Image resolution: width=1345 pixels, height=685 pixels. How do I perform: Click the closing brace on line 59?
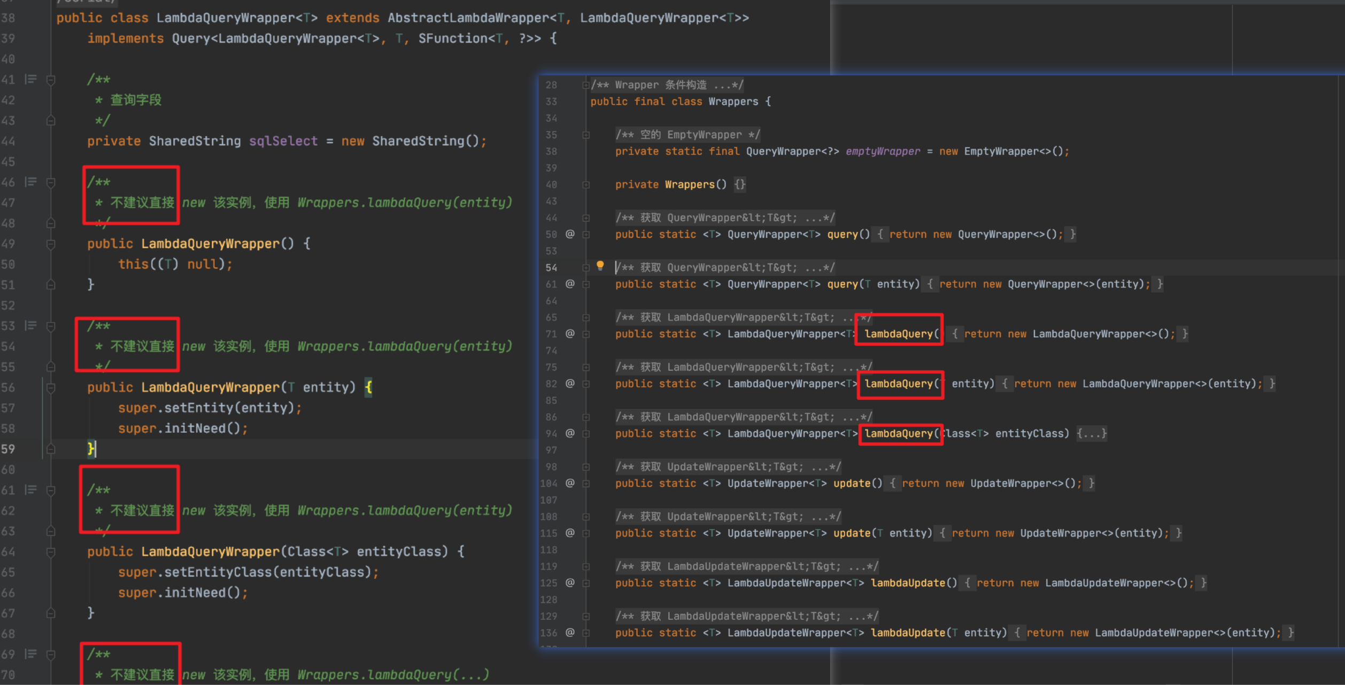(91, 448)
